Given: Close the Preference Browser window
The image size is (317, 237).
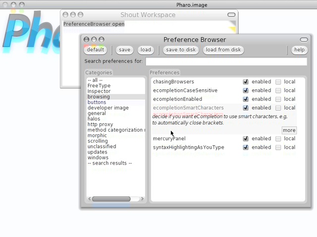Looking at the screenshot, I should point(86,39).
